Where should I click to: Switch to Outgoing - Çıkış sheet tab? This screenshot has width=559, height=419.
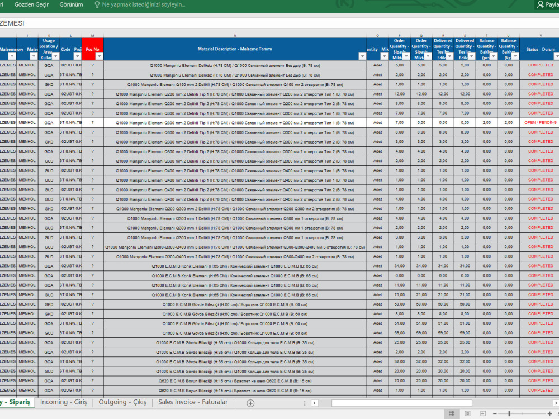coord(122,402)
